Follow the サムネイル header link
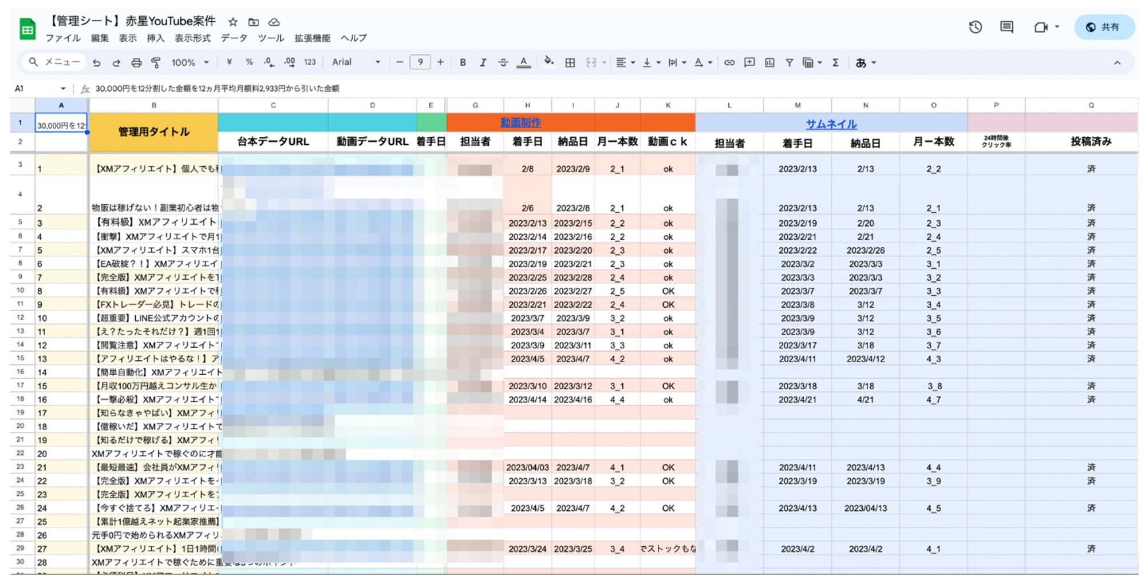This screenshot has width=1145, height=580. (831, 124)
